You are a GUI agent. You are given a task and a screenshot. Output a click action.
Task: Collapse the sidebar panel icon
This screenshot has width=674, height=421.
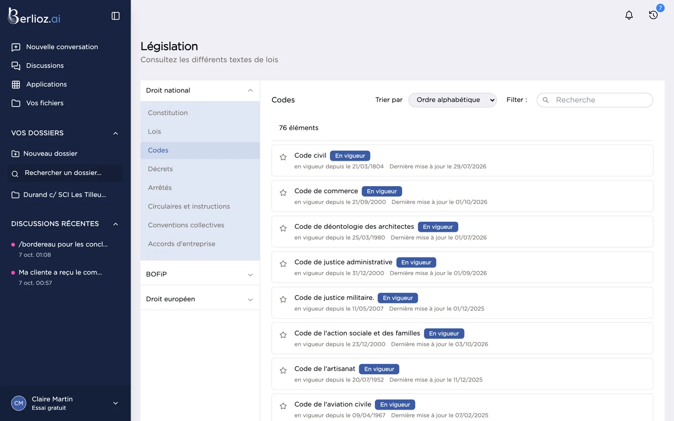[116, 16]
